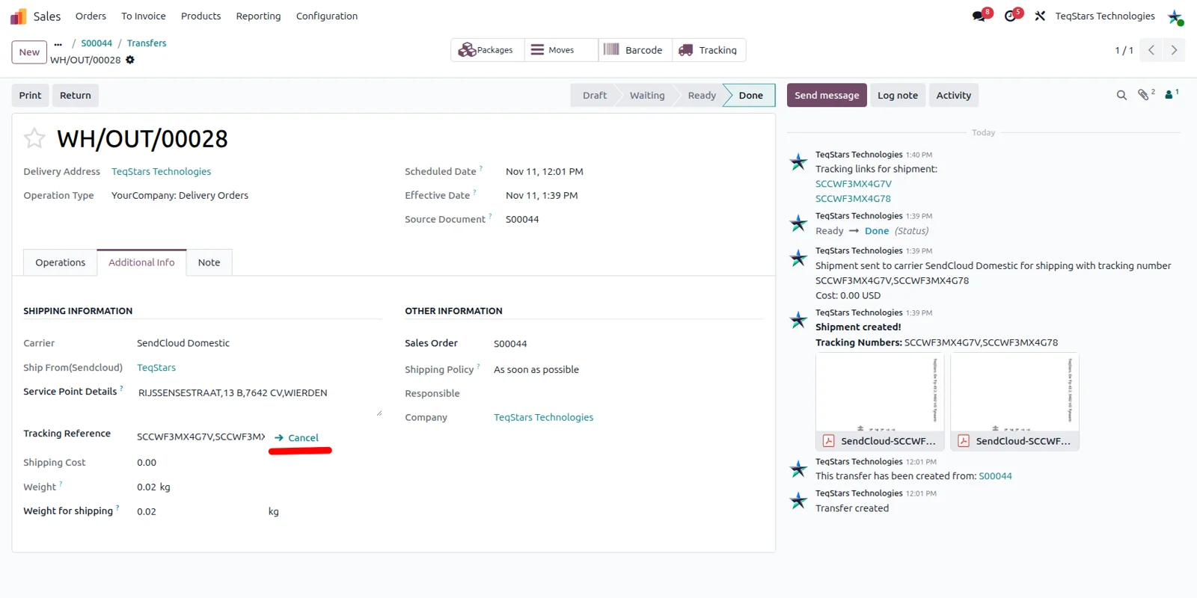Expand the breadcrumb ellipsis

pos(58,44)
